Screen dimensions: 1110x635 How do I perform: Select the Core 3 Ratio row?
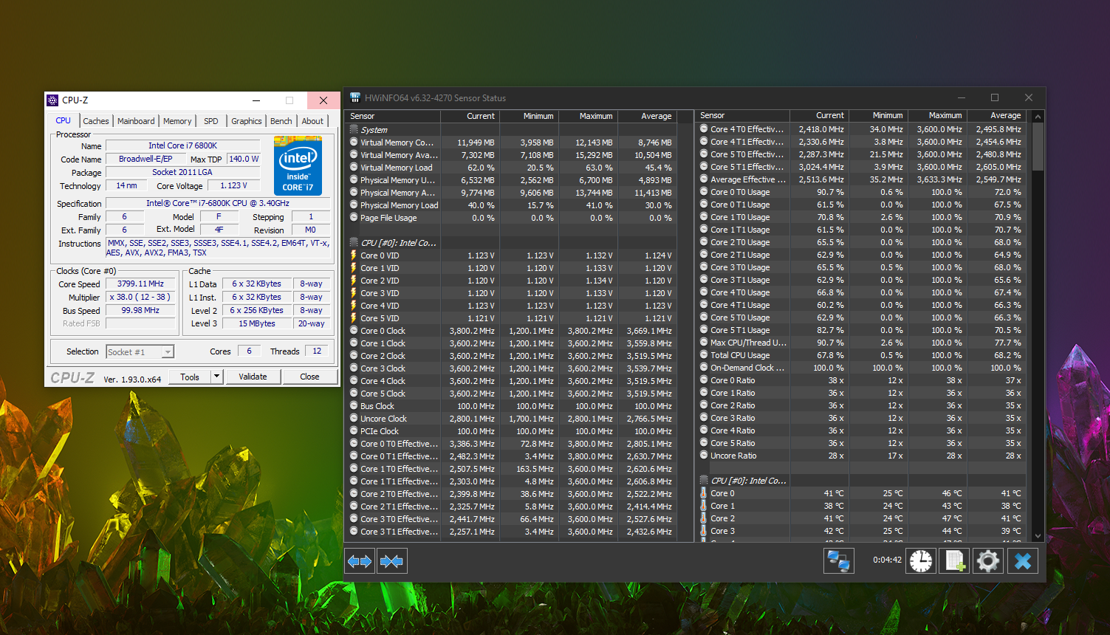pos(862,418)
